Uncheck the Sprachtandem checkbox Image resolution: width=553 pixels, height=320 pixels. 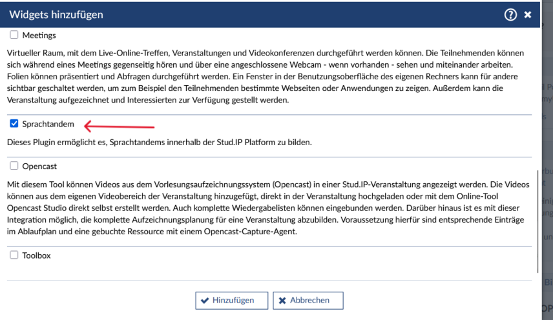click(x=14, y=123)
